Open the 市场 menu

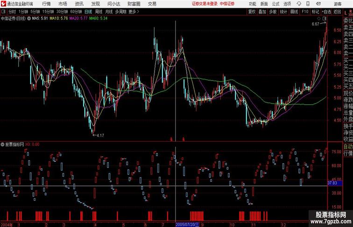63,4
